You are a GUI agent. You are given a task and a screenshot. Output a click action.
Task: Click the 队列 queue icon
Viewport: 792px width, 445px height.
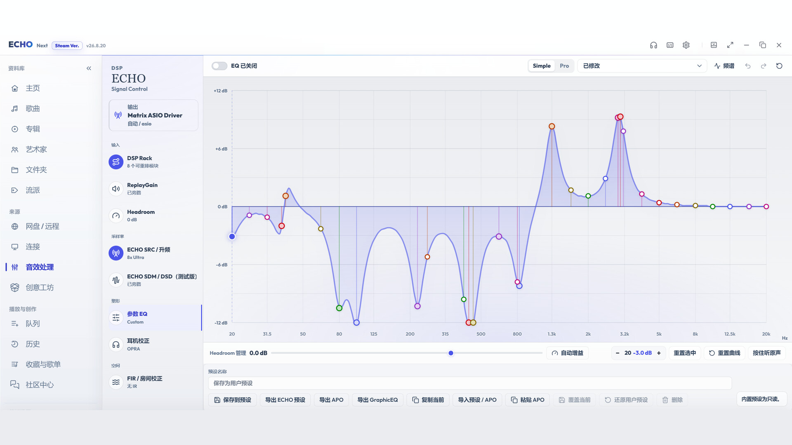[15, 324]
